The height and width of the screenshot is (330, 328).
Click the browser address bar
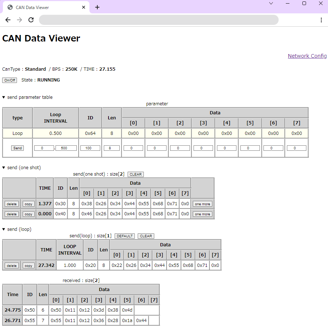159,20
